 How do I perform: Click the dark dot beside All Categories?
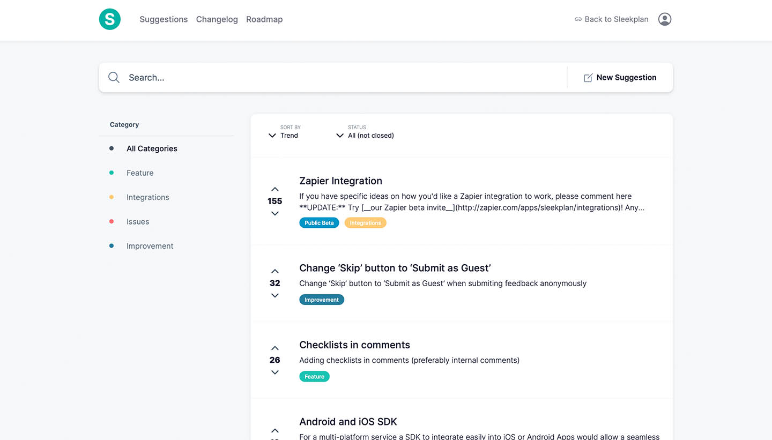click(x=112, y=148)
